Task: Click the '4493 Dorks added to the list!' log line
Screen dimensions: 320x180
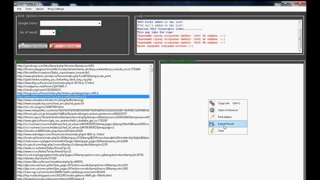Action: (160, 22)
